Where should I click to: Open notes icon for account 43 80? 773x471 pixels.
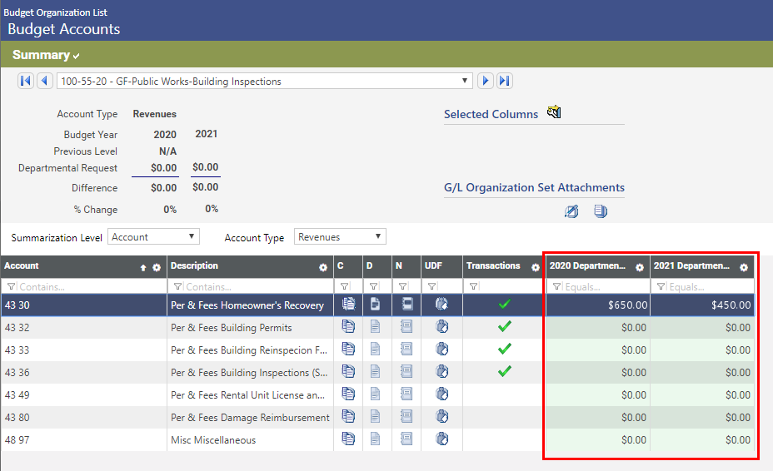[406, 417]
